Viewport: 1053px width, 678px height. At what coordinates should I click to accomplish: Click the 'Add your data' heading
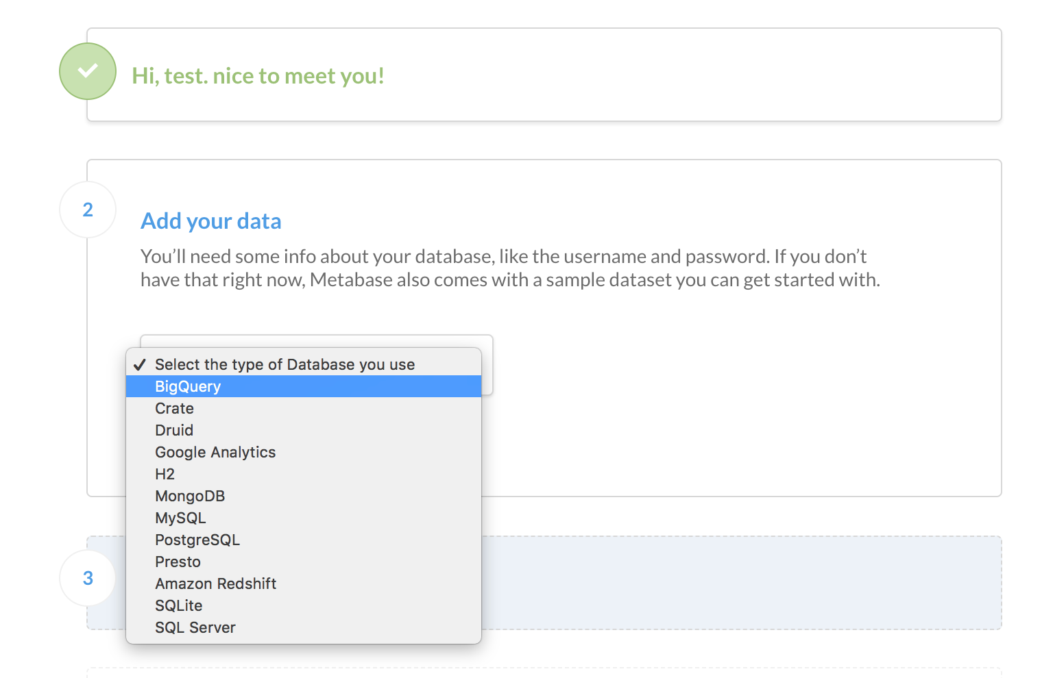pos(211,221)
